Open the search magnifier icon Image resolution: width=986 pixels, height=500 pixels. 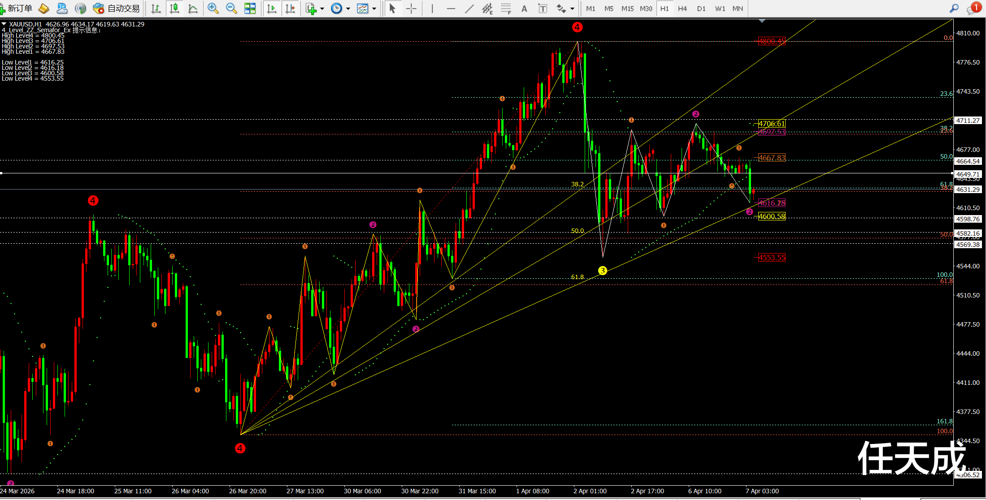click(954, 9)
